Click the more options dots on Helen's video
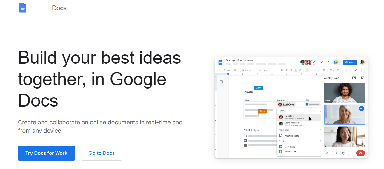 (362, 109)
